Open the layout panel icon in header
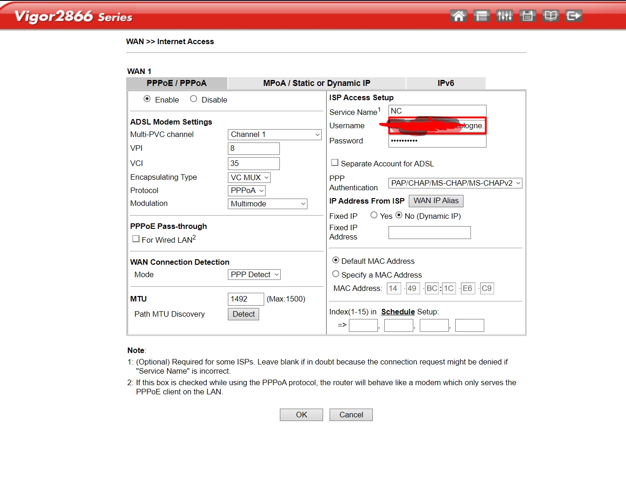626x478 pixels. [481, 16]
